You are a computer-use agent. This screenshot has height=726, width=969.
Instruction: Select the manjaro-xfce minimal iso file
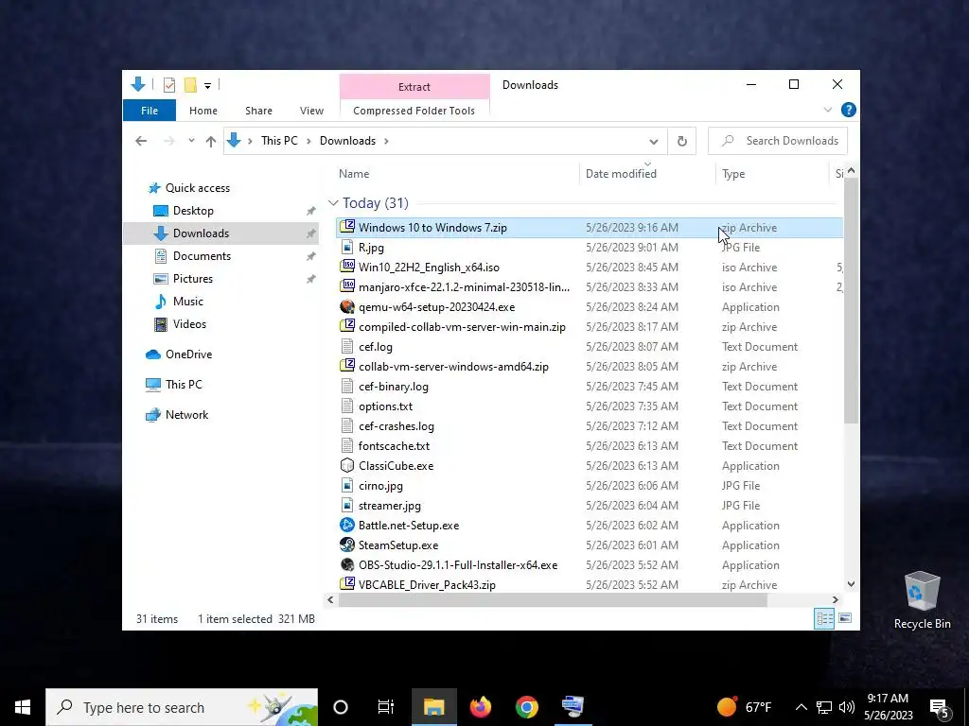[x=464, y=287]
